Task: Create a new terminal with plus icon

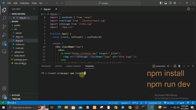Action: [168, 66]
